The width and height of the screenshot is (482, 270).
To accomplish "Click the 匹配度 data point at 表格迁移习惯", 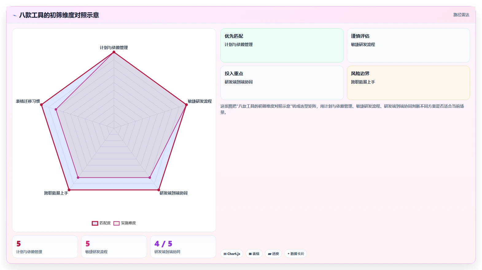I will coord(41,105).
